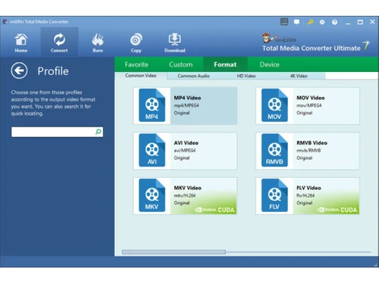The height and width of the screenshot is (284, 379).
Task: Select the 4K Video sub-tab
Action: coord(299,76)
